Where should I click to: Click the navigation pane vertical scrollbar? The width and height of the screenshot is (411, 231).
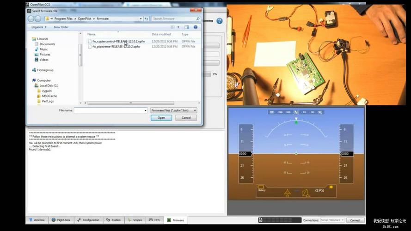(80, 55)
